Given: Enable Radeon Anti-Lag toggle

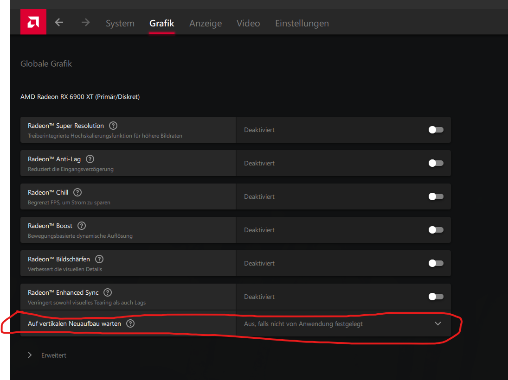Looking at the screenshot, I should pos(436,163).
